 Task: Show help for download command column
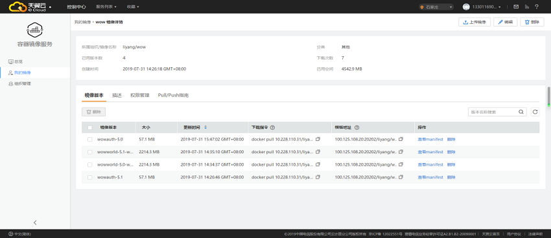tap(272, 127)
